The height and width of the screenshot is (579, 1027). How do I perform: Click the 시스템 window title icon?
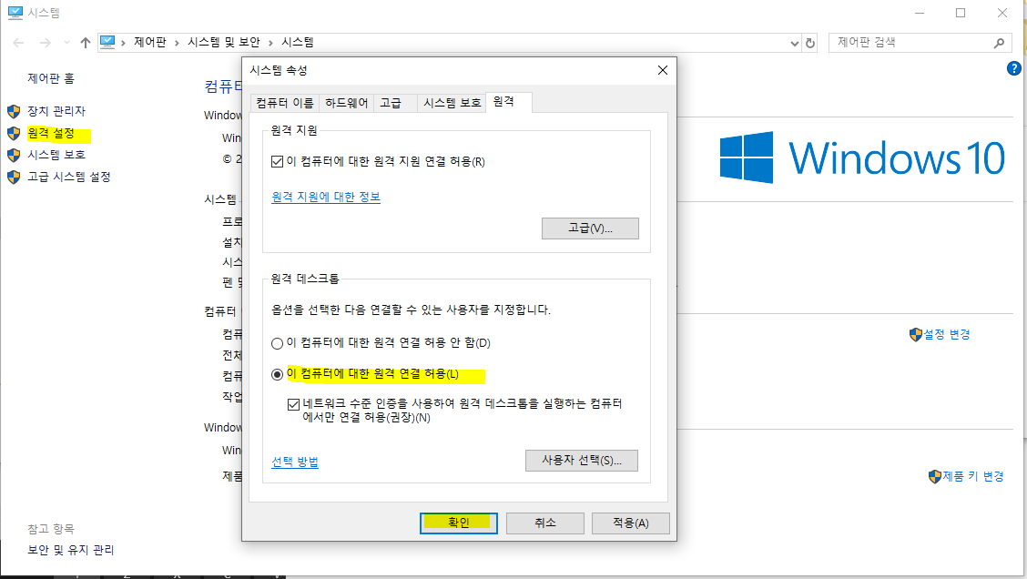click(x=15, y=13)
